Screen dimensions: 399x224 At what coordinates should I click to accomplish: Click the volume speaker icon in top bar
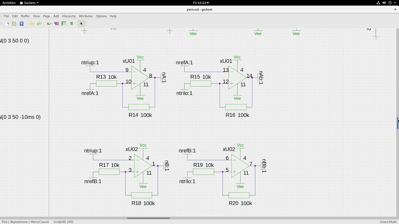(384, 3)
